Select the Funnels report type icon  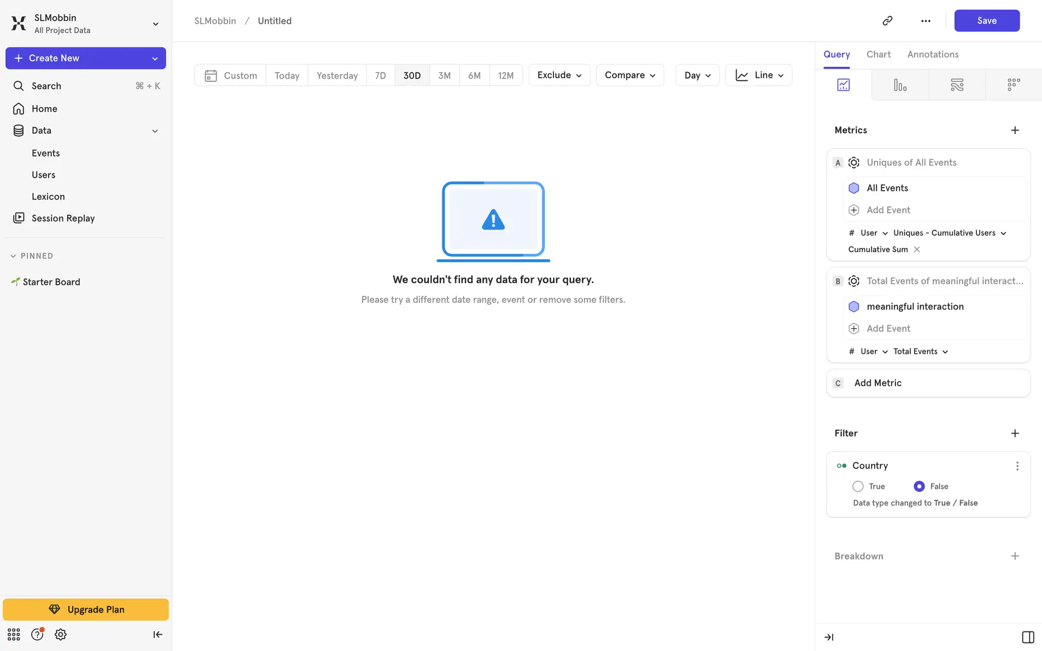[x=900, y=85]
